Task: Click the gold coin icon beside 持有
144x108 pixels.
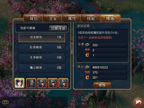Action: click(87, 67)
